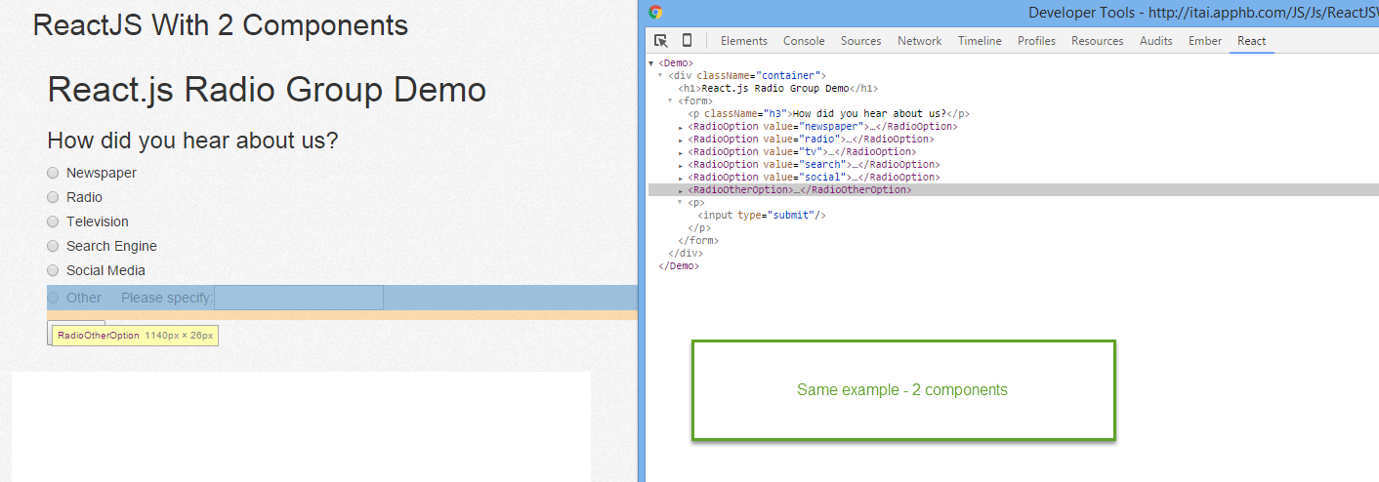This screenshot has height=482, width=1379.
Task: Switch to the Ember tab
Action: point(1204,41)
